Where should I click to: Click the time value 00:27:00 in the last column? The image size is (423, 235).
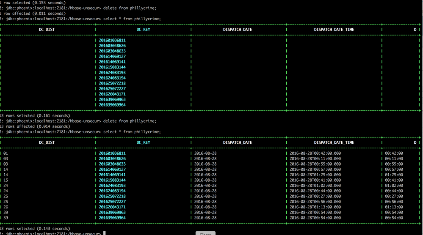point(394,196)
